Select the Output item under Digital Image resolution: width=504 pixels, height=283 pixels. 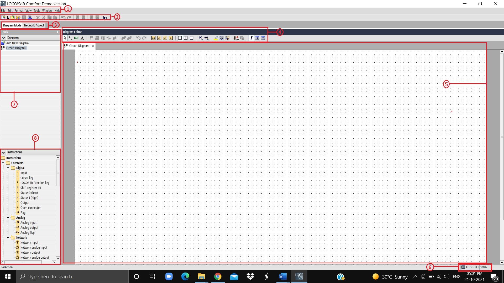[25, 203]
